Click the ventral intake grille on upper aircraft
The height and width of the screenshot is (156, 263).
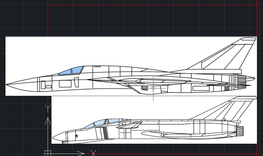click(145, 88)
